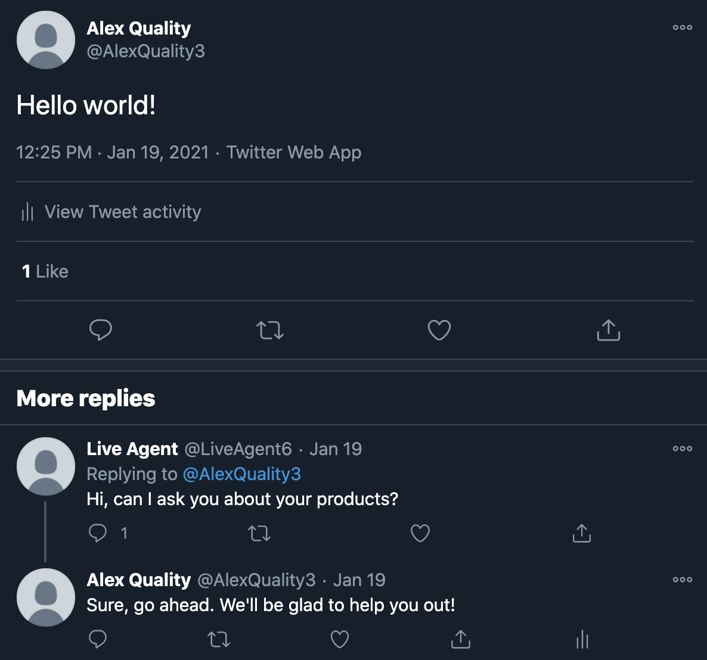Open Live Agent's profile name
This screenshot has width=707, height=660.
[132, 449]
